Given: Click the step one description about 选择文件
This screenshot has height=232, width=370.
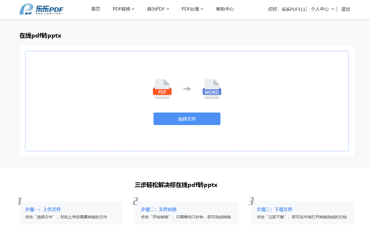Looking at the screenshot, I should [x=66, y=217].
